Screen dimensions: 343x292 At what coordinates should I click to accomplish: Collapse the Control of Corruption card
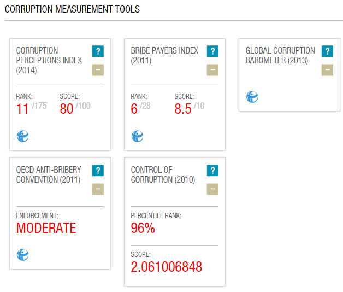(x=212, y=189)
